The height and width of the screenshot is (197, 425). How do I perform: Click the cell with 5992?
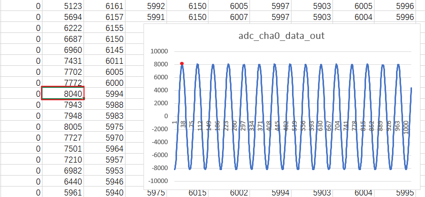(x=146, y=6)
